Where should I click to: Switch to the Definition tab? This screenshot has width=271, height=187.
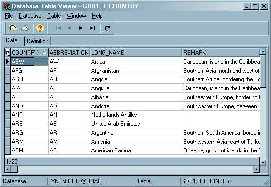(37, 41)
